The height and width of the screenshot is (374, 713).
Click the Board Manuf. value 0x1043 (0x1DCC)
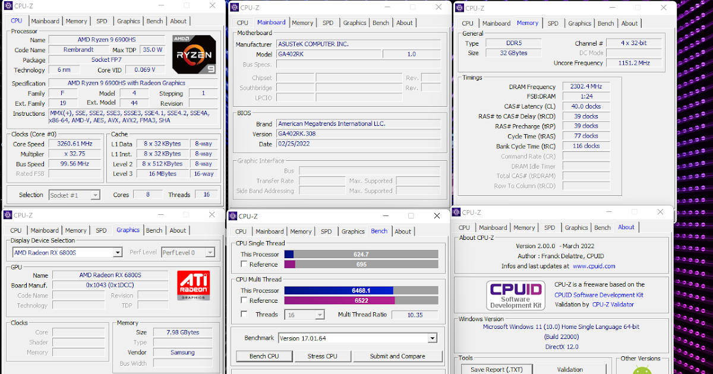(x=111, y=286)
